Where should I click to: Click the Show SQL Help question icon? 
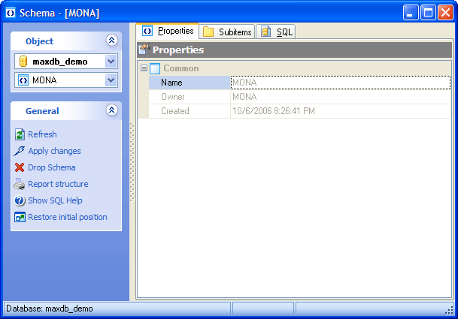pyautogui.click(x=20, y=200)
